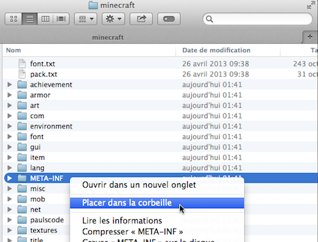Select the gui folder icon
The height and width of the screenshot is (242, 318).
click(22, 147)
